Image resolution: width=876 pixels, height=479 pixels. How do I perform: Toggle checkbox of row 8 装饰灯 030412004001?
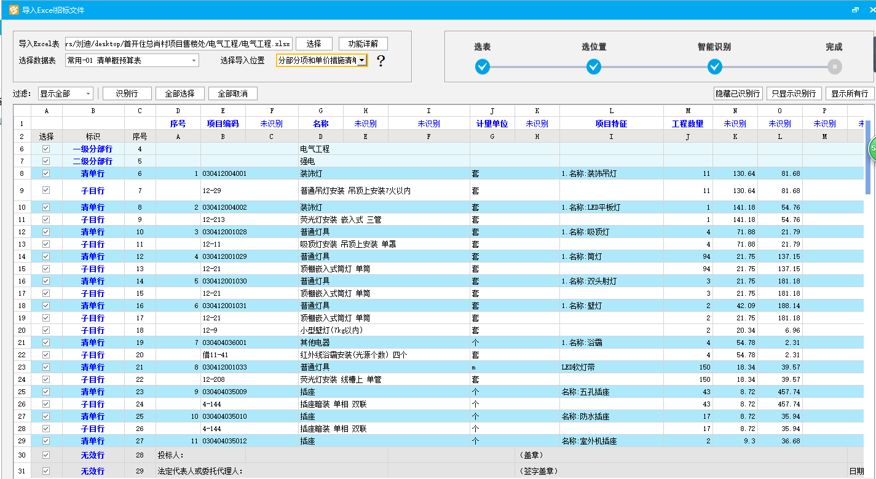coord(46,173)
